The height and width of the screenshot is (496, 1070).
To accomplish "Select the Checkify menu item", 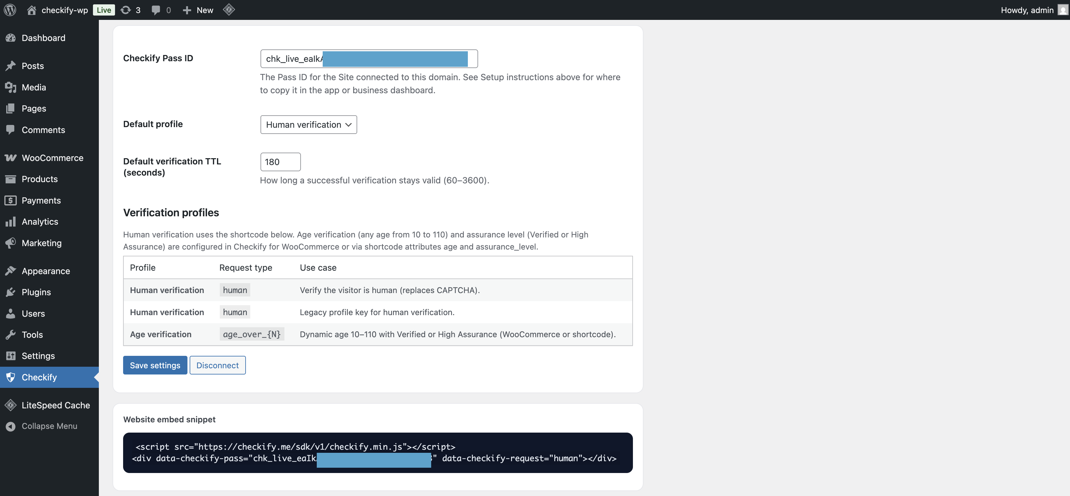I will click(49, 377).
